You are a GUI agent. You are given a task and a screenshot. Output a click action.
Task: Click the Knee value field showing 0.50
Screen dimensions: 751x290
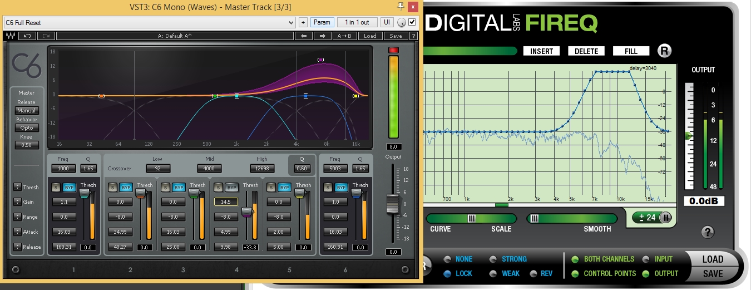tap(27, 145)
